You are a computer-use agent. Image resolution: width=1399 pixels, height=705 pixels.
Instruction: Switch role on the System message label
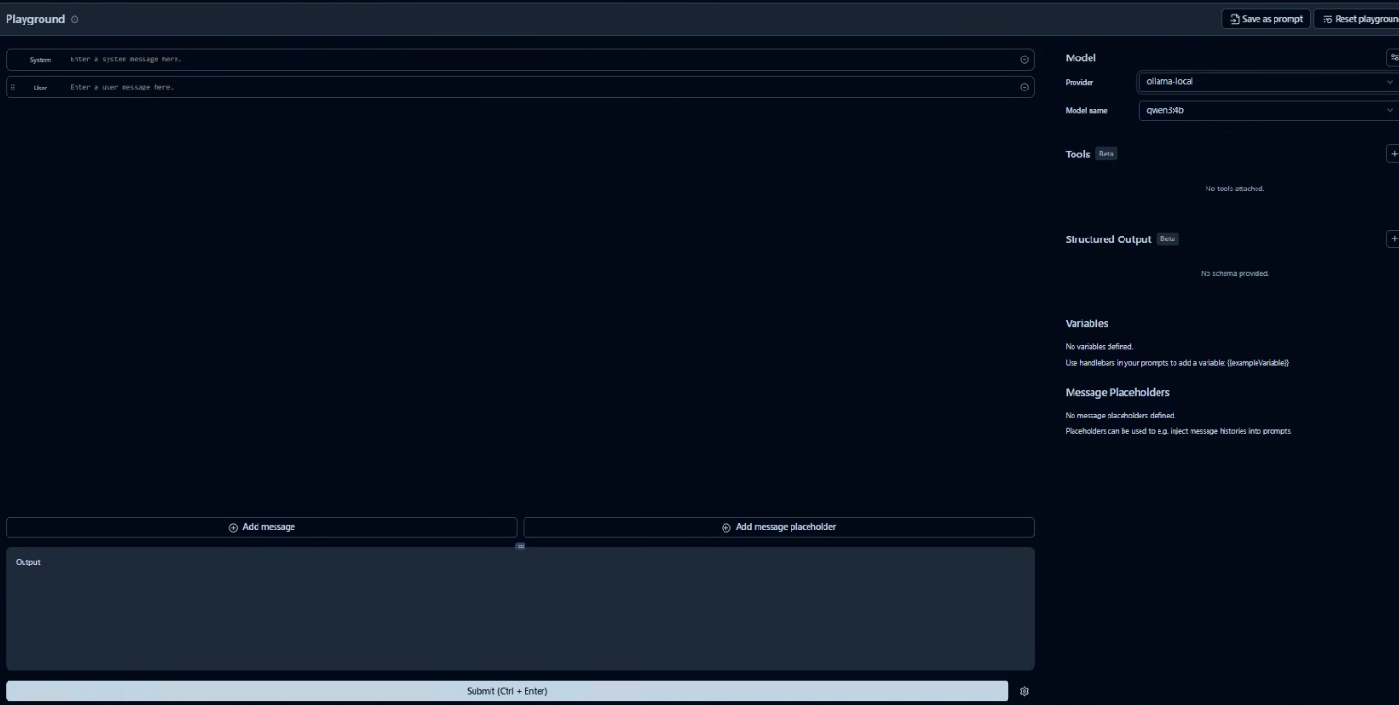pos(40,58)
